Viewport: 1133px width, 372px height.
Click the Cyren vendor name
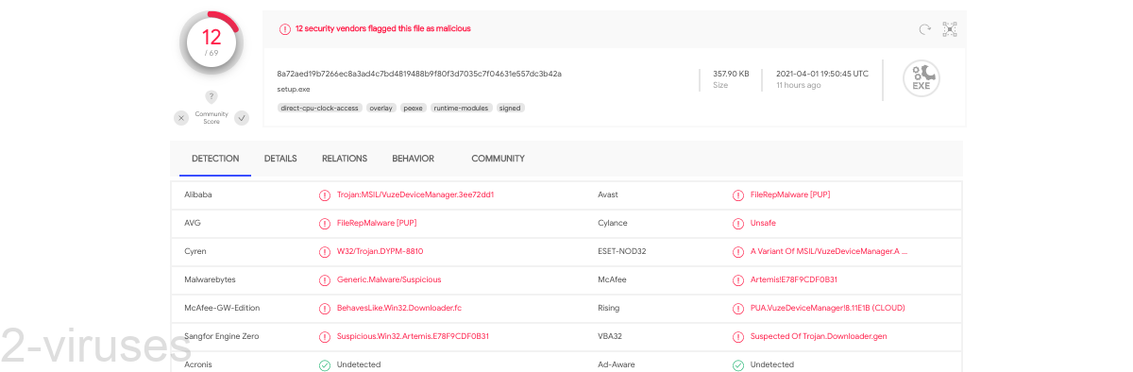pos(195,252)
